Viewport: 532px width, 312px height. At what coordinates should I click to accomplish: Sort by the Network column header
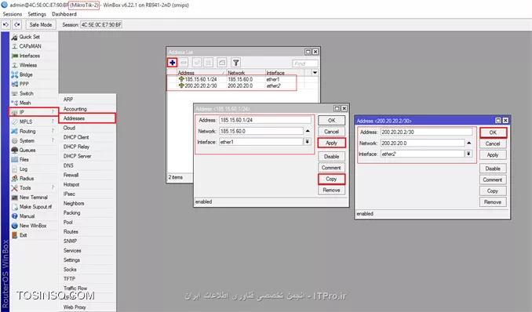click(246, 73)
